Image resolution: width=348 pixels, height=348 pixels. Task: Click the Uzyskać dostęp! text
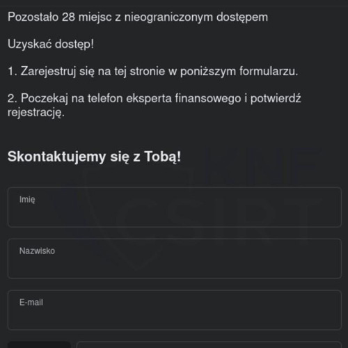51,45
